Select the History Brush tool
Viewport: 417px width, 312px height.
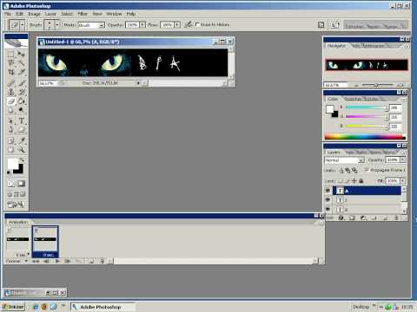[x=21, y=92]
